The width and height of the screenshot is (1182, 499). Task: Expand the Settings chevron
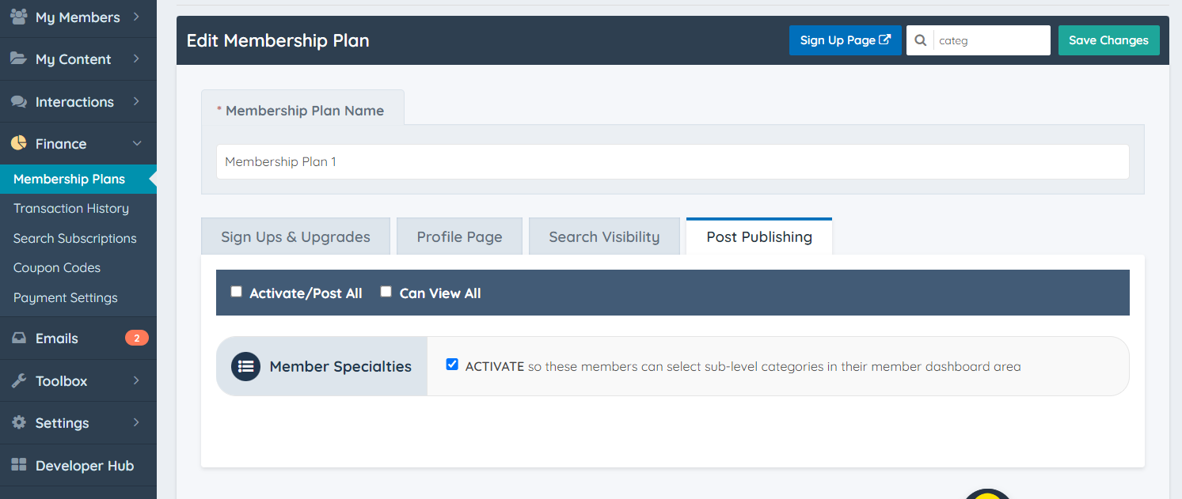(x=136, y=422)
